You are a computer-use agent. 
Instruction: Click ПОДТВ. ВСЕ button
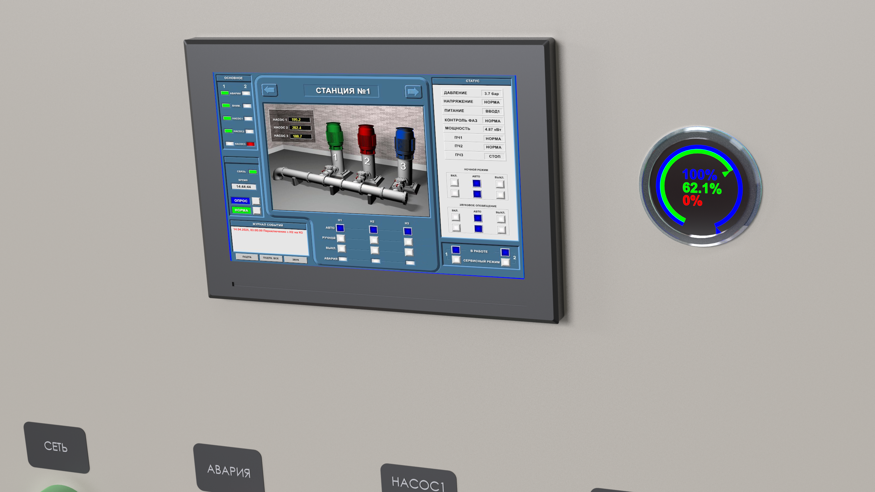click(271, 258)
